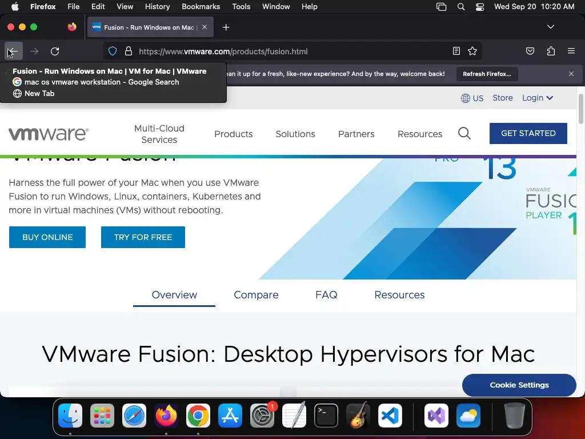Open Control Center in menu bar
Viewport: 585px width, 439px height.
pyautogui.click(x=480, y=6)
